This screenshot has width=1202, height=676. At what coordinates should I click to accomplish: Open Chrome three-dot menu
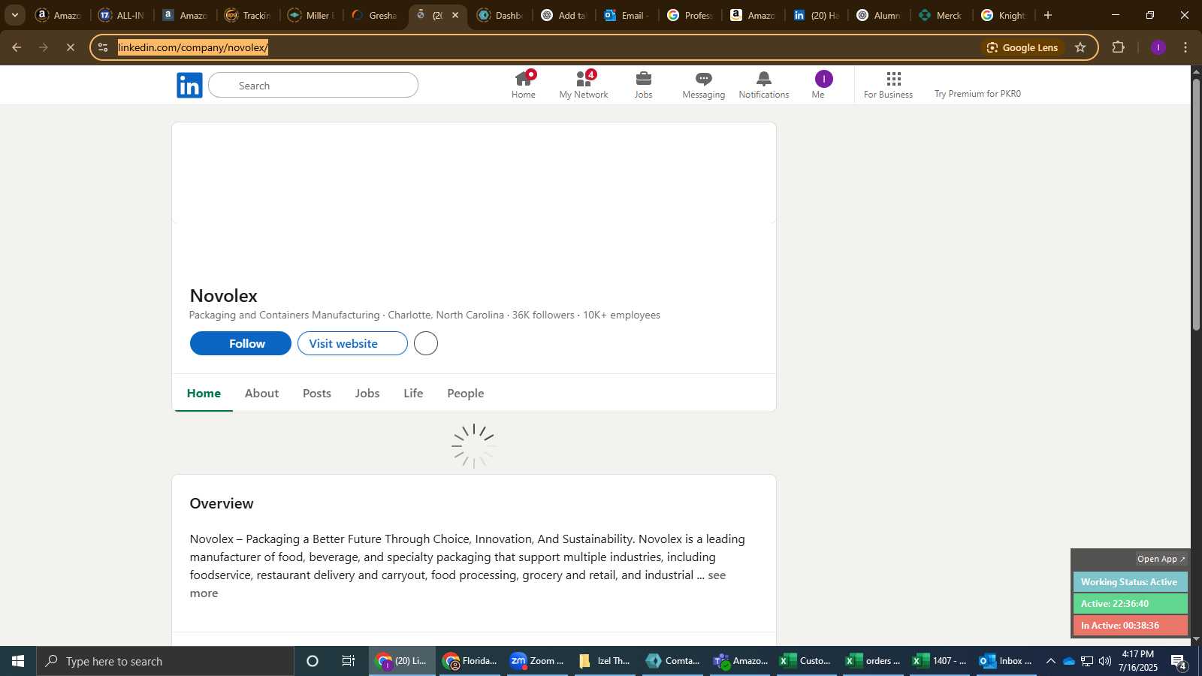(x=1185, y=47)
